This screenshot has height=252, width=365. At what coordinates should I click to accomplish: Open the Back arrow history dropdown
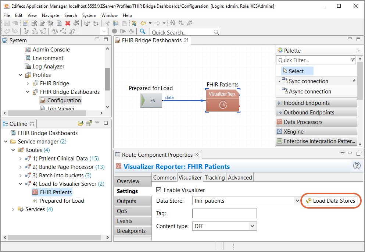(x=150, y=23)
